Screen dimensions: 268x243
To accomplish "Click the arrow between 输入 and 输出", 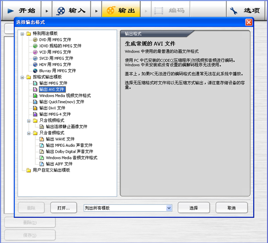I will pyautogui.click(x=96, y=11).
